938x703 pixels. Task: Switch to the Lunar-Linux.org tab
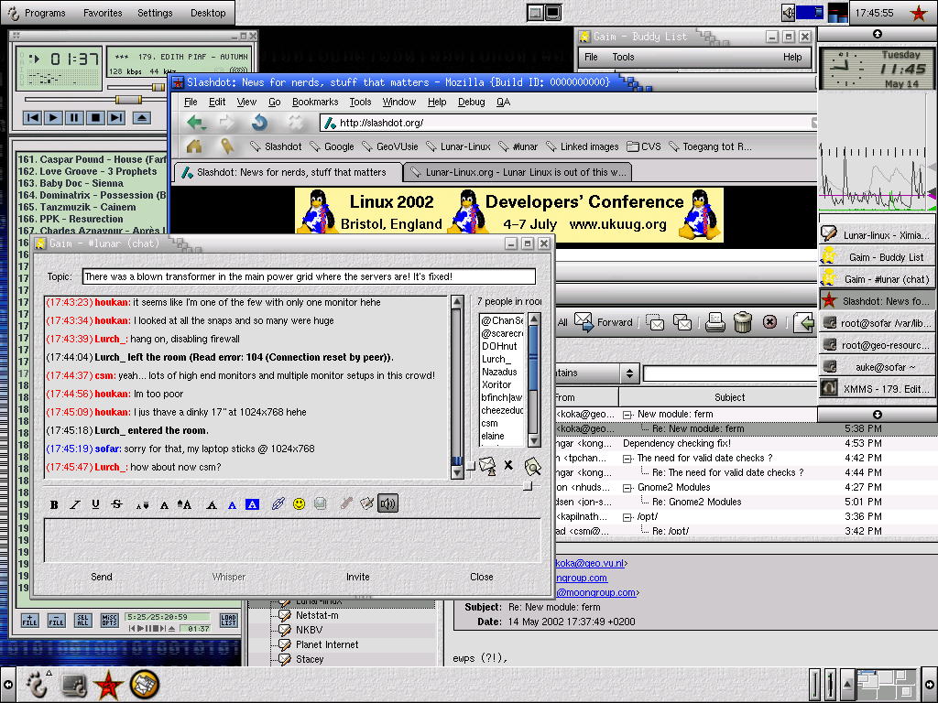[517, 172]
